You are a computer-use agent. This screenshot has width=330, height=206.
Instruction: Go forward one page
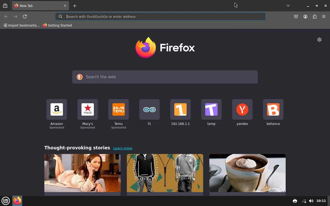coord(15,16)
